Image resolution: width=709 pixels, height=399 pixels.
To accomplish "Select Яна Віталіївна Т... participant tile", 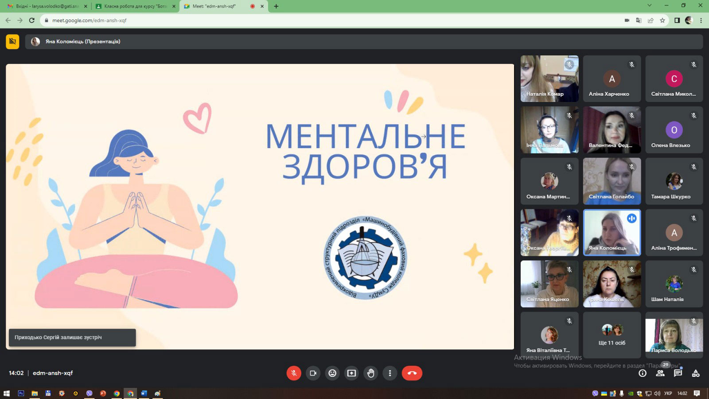I will pyautogui.click(x=549, y=335).
